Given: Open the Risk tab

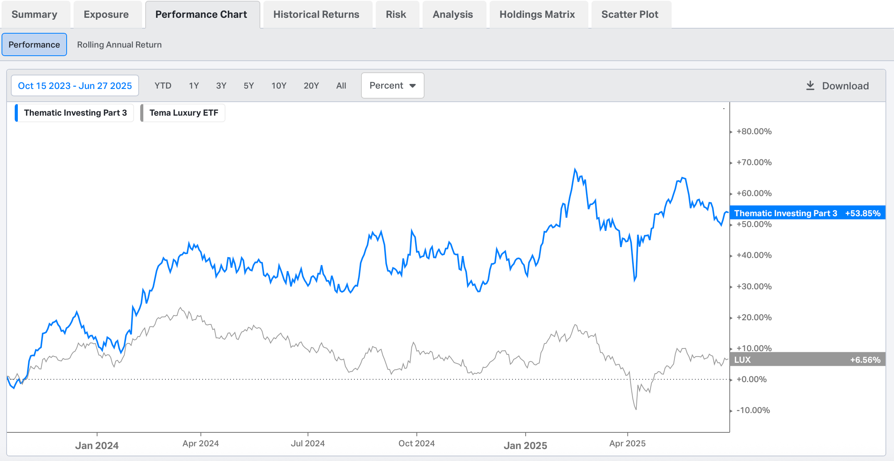Looking at the screenshot, I should point(396,14).
